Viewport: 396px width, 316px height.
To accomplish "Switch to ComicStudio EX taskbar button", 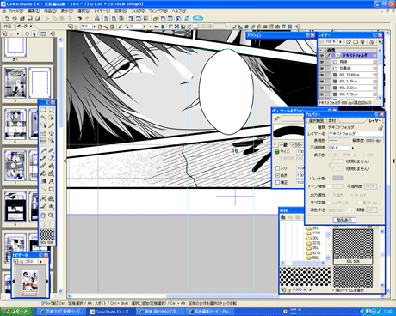I will click(x=111, y=312).
